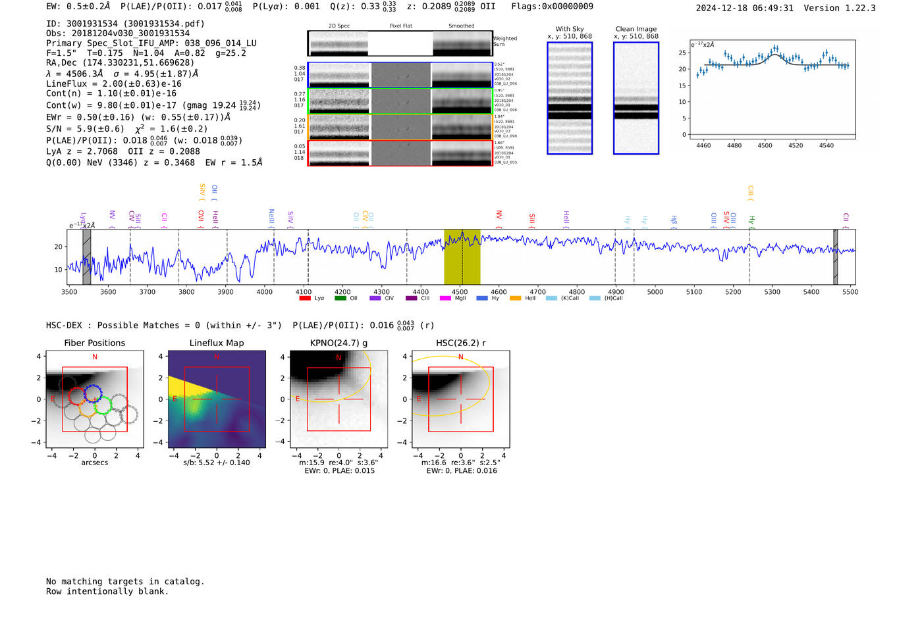Image resolution: width=922 pixels, height=627 pixels.
Task: Click the 'Cont(n) = 1.10(±0.01)e-16' line
Action: (111, 94)
